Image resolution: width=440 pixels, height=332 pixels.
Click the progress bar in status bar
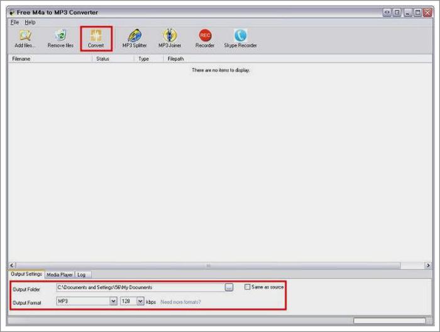[x=390, y=321]
